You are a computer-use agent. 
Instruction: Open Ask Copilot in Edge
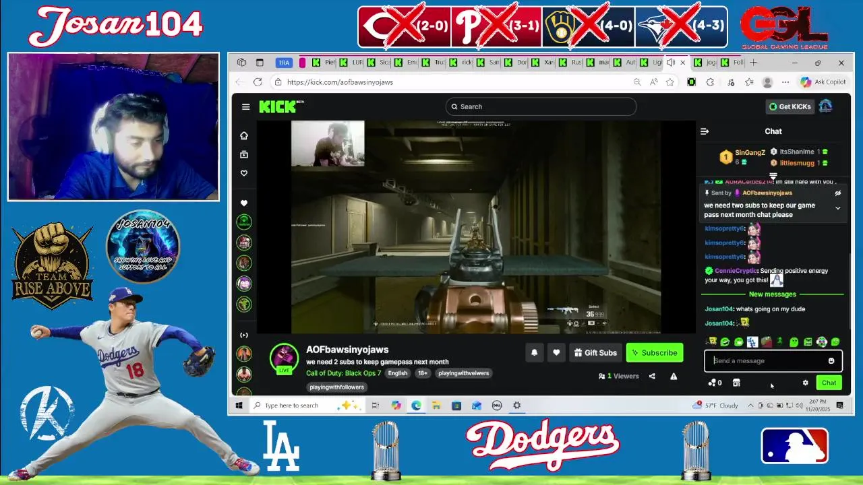[x=823, y=82]
